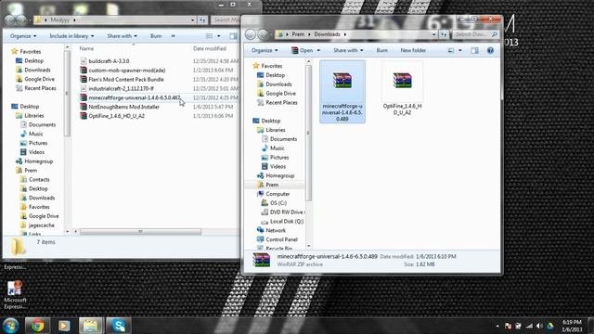The height and width of the screenshot is (334, 594).
Task: Show more toolbar commands in Modyyy window
Action: click(174, 36)
